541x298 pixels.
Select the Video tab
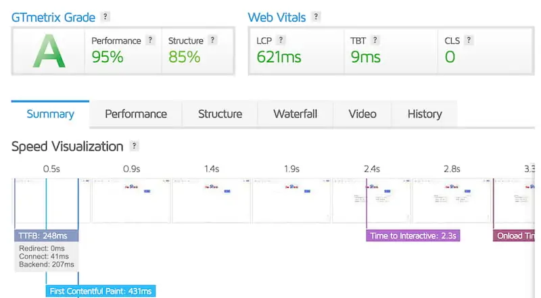click(x=362, y=114)
